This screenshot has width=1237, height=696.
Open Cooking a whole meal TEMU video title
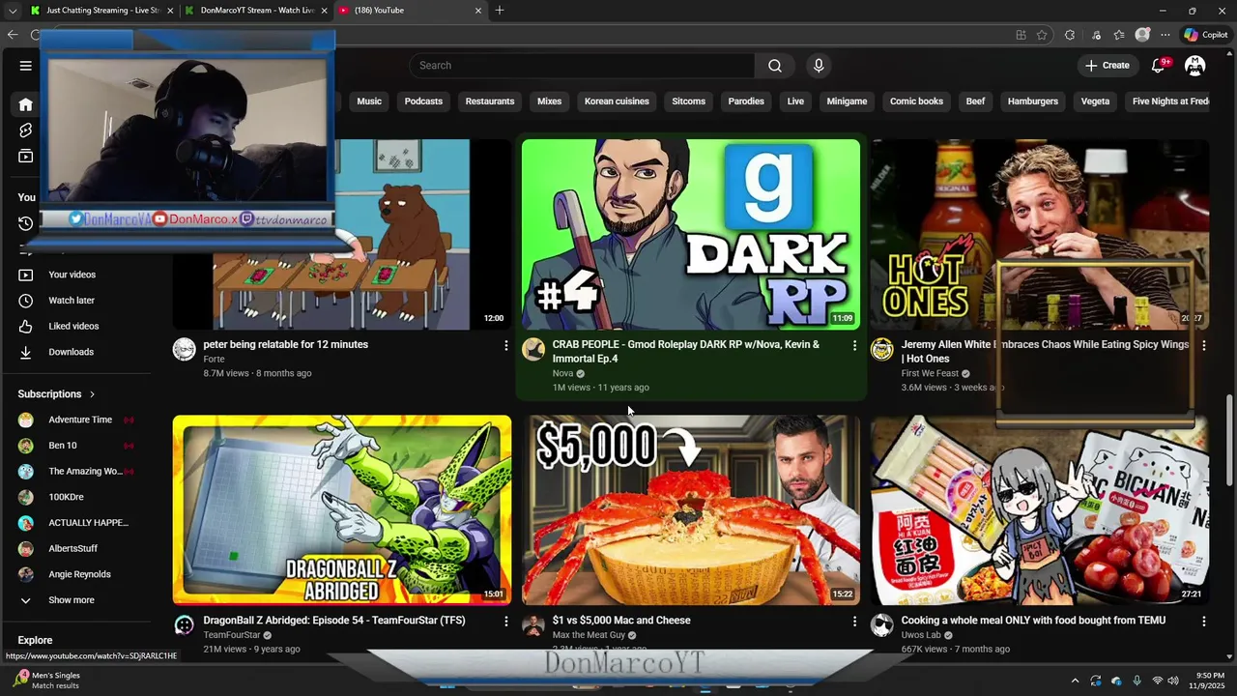coord(1033,621)
